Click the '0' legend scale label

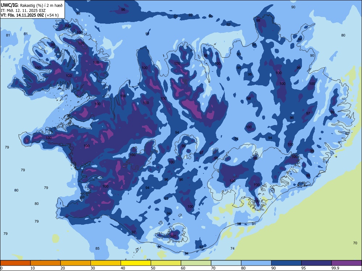point(1,268)
